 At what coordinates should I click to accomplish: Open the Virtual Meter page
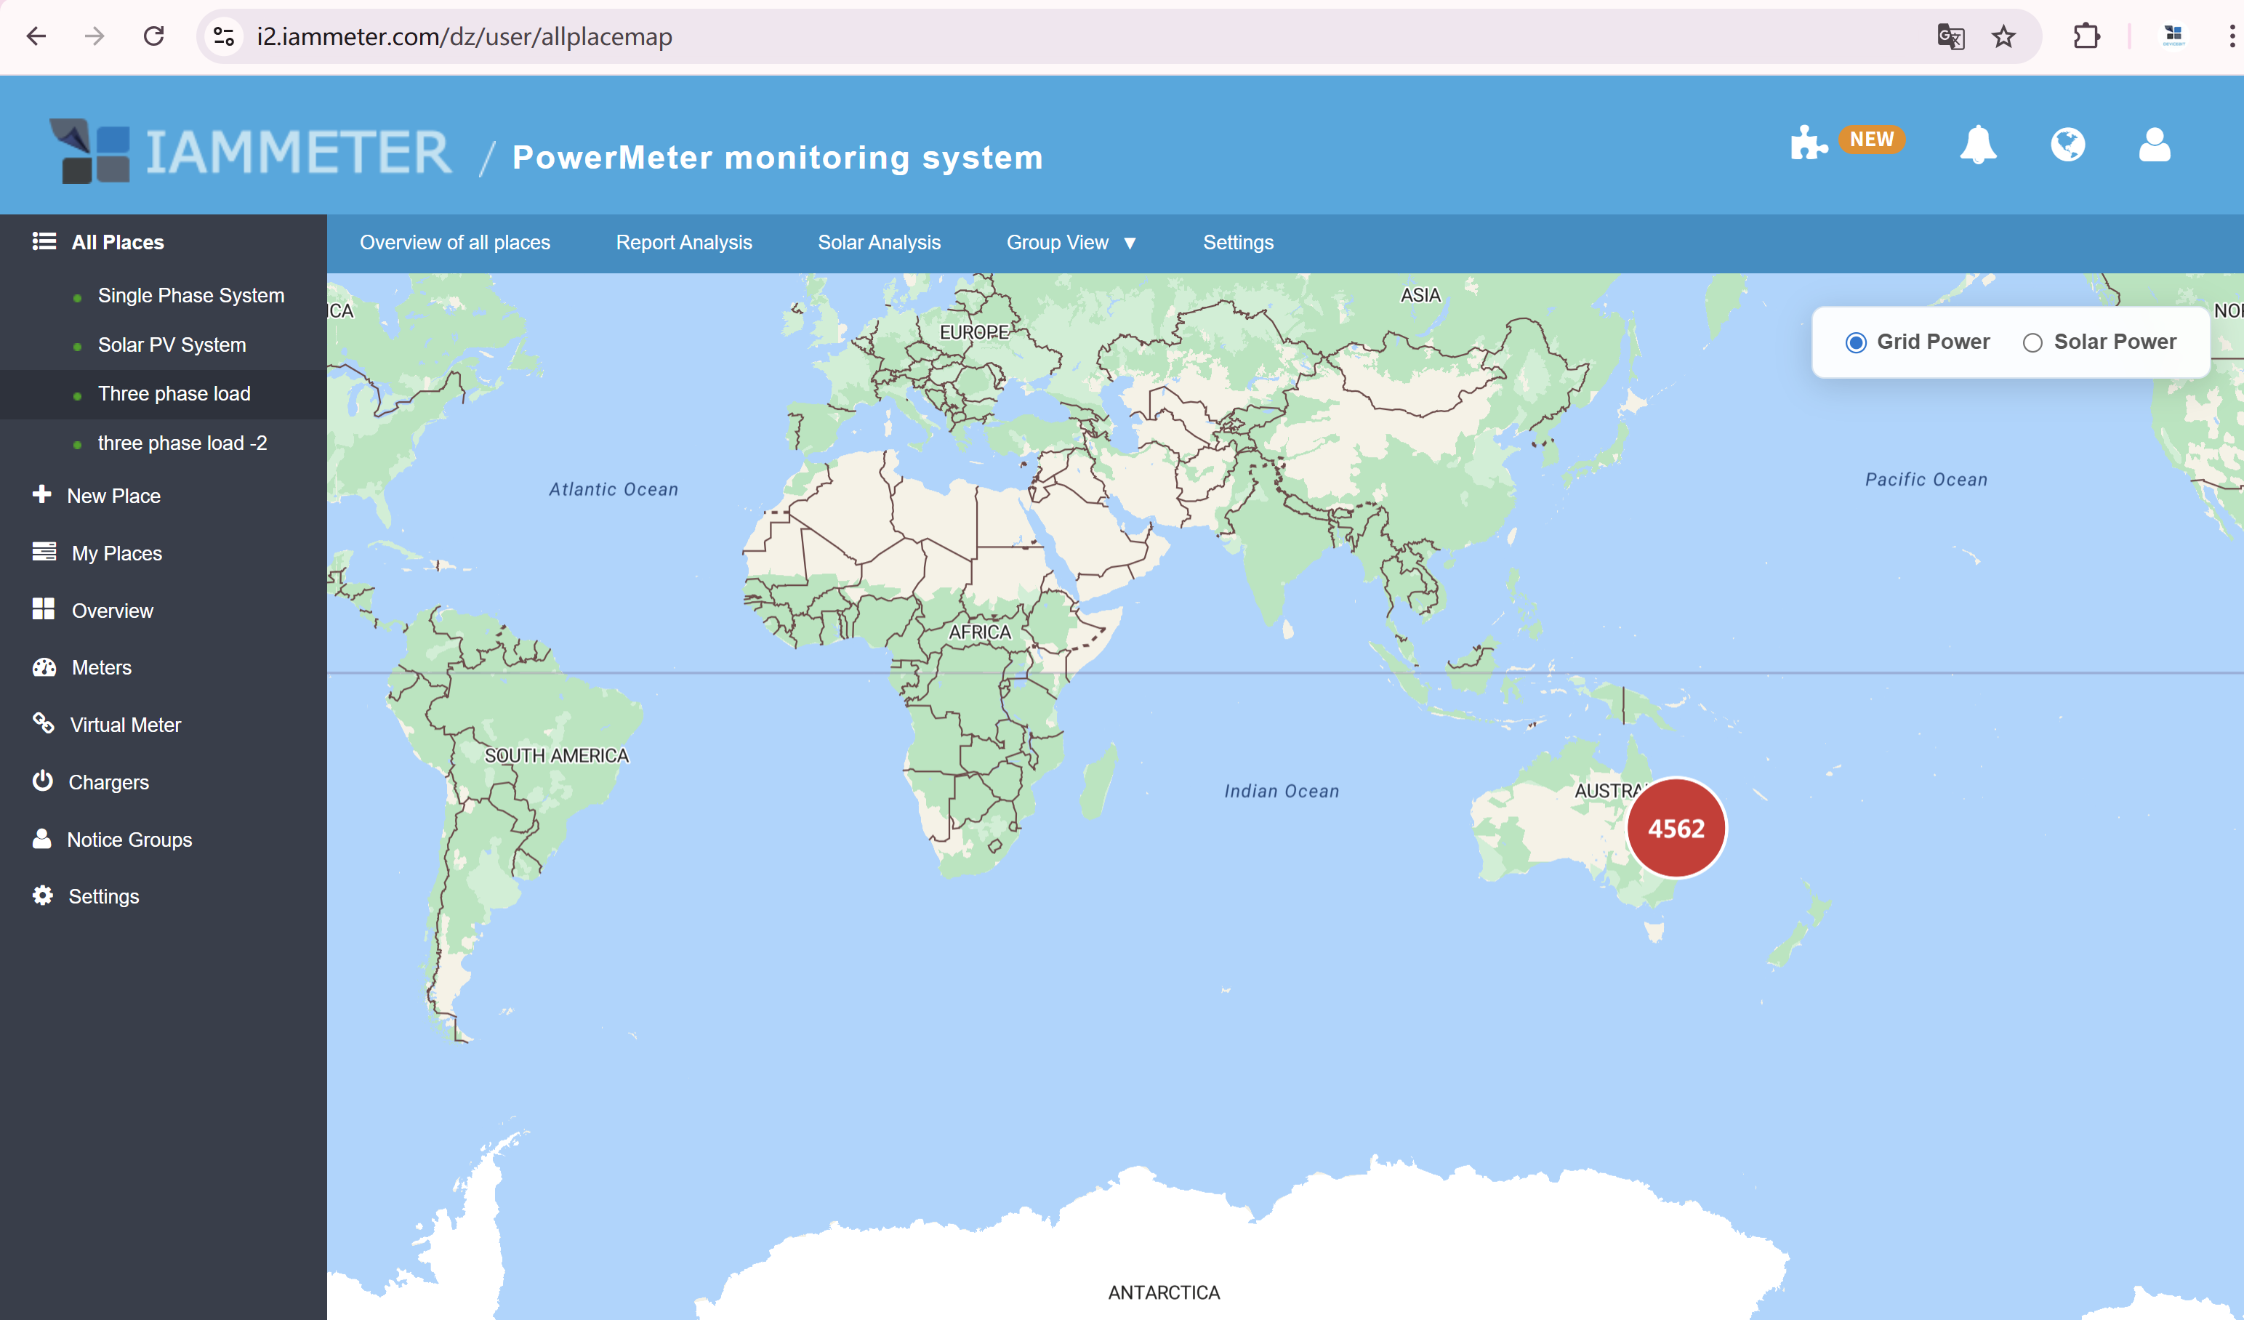click(x=126, y=725)
